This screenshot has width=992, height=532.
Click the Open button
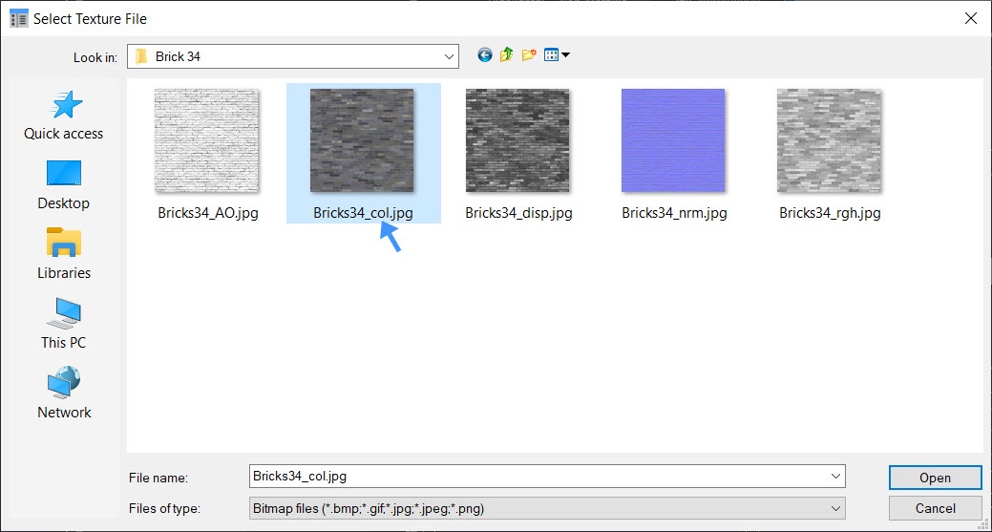(x=935, y=478)
